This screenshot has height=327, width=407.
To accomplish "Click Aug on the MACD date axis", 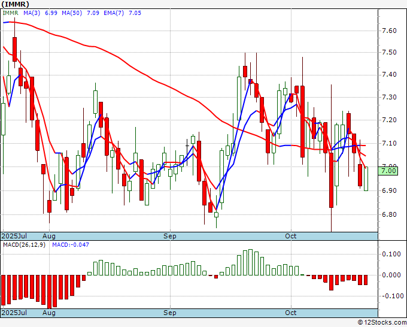I will click(49, 313).
